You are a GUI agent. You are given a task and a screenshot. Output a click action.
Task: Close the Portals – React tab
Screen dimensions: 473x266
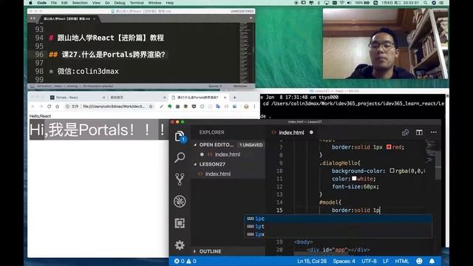(x=103, y=98)
